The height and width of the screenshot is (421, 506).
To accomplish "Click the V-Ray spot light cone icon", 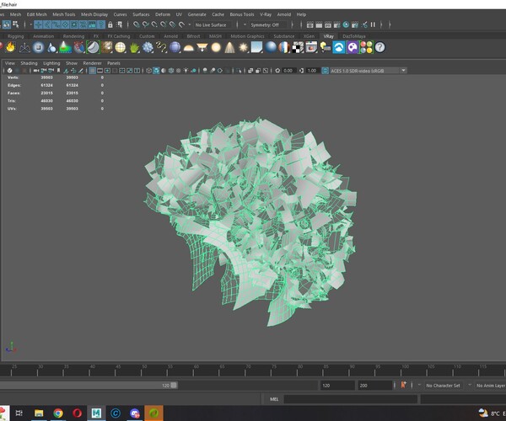I will coord(229,47).
